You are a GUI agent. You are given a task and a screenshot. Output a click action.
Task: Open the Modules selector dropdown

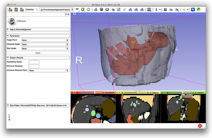[56, 10]
